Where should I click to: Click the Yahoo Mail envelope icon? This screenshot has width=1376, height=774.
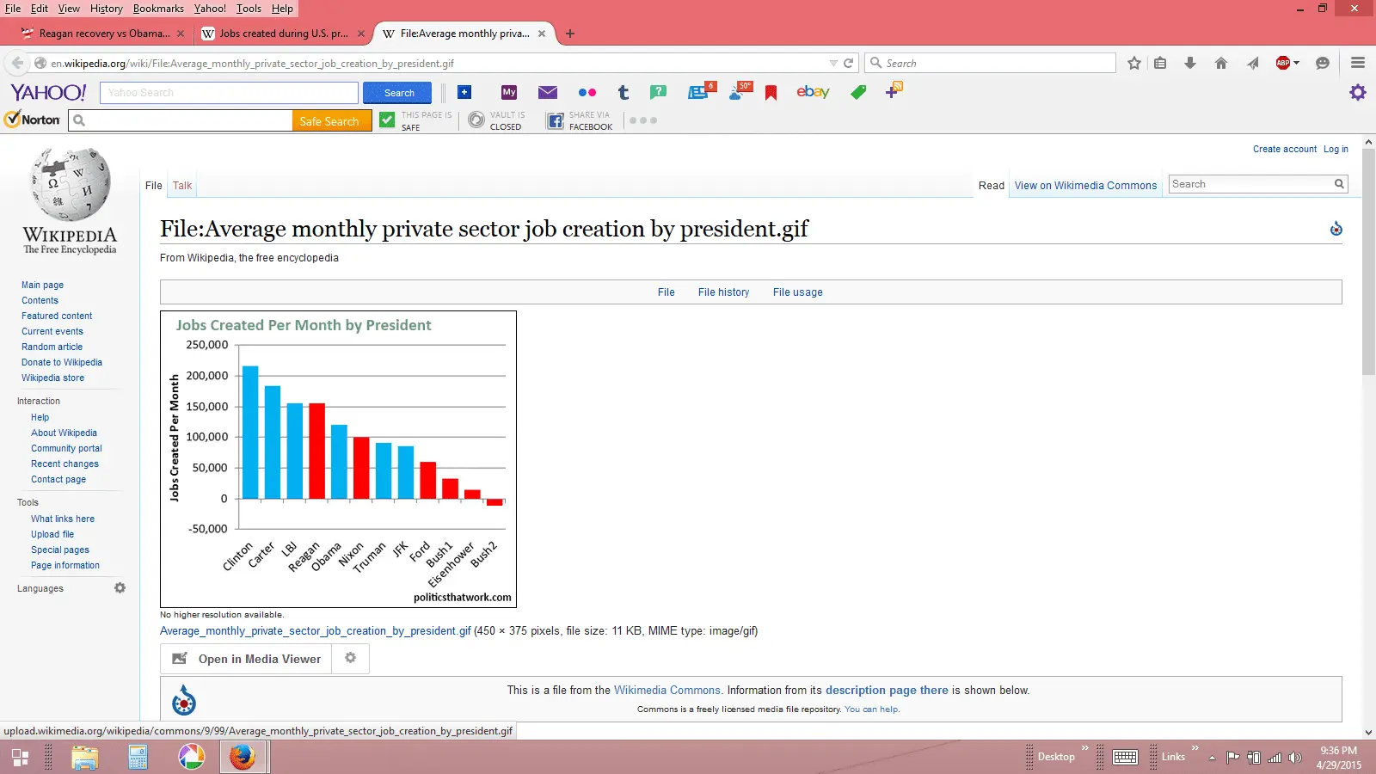tap(548, 93)
